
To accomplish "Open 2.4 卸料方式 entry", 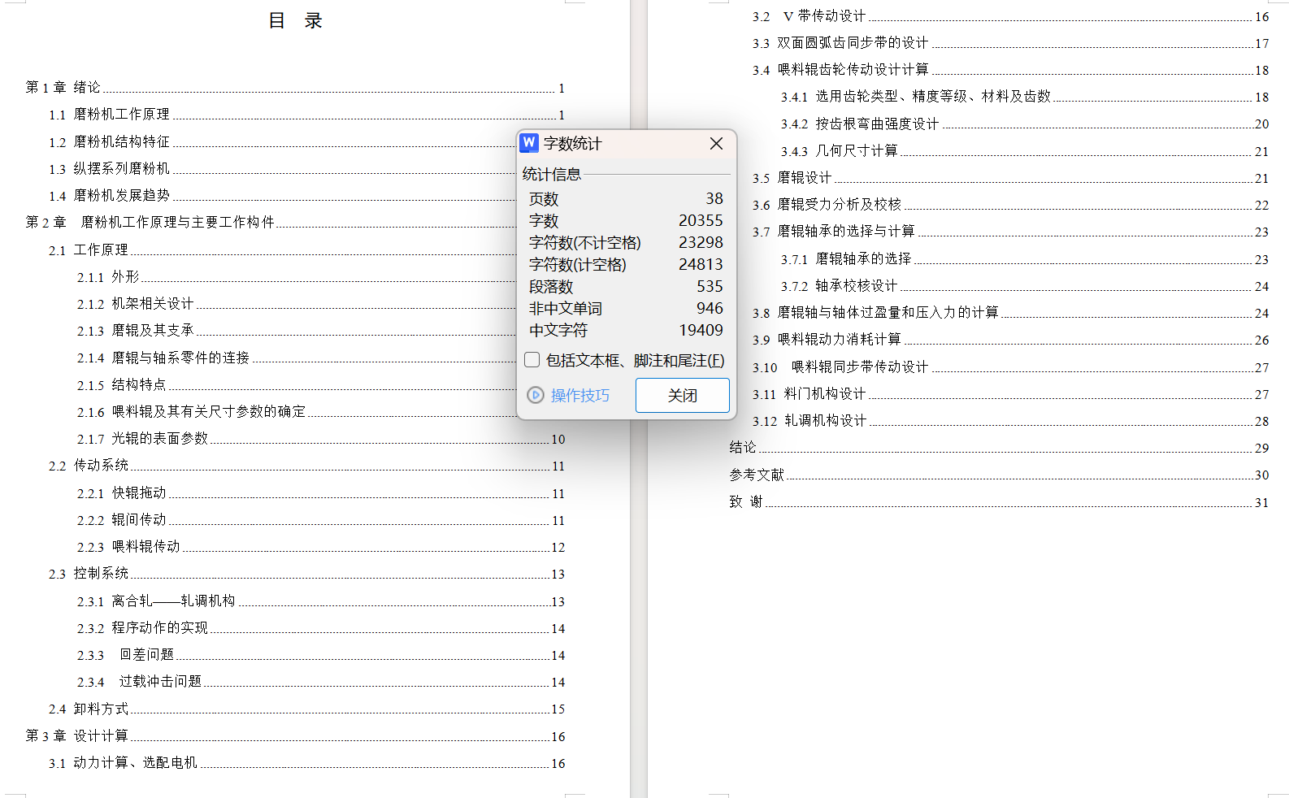I will click(306, 709).
